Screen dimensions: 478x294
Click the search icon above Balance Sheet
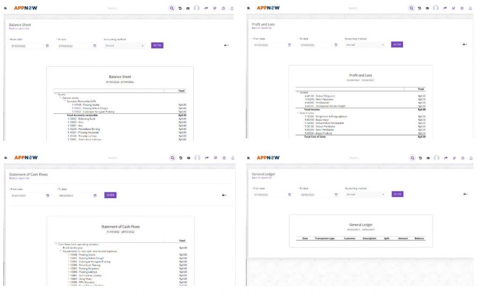(171, 8)
